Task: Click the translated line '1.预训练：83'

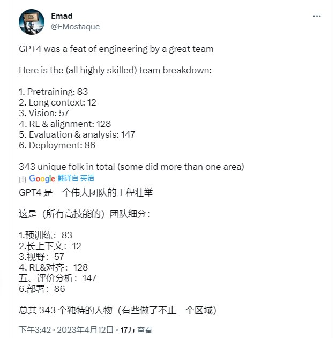Action: [x=46, y=235]
